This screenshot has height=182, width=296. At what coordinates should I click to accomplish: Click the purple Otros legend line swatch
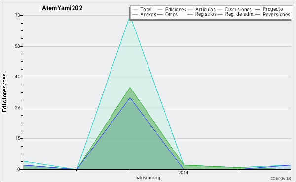click(x=160, y=14)
